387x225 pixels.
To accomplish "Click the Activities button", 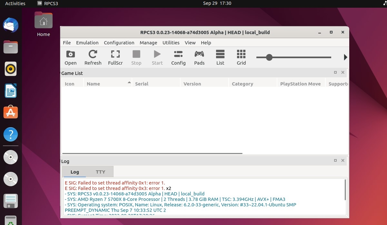I will coord(15,4).
